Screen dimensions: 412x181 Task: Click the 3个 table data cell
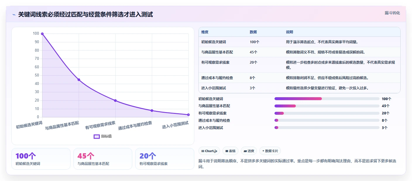(253, 88)
